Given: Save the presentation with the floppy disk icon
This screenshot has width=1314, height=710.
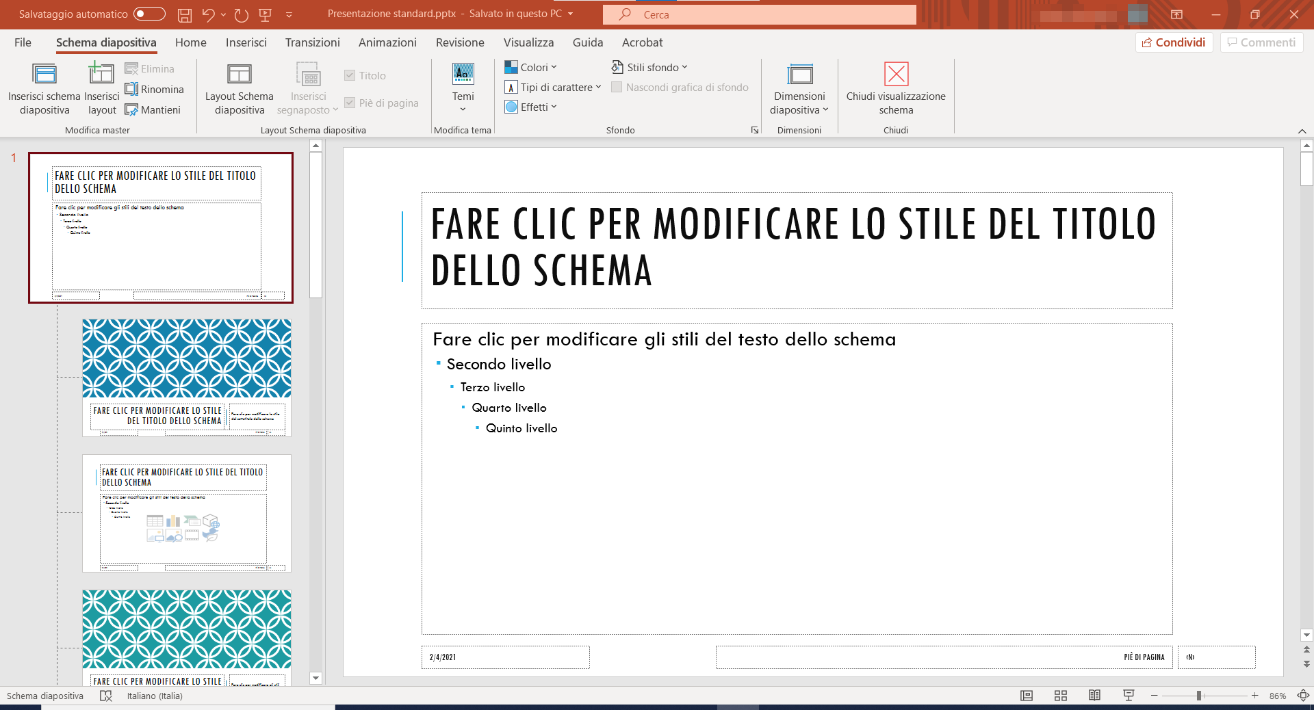Looking at the screenshot, I should point(184,14).
